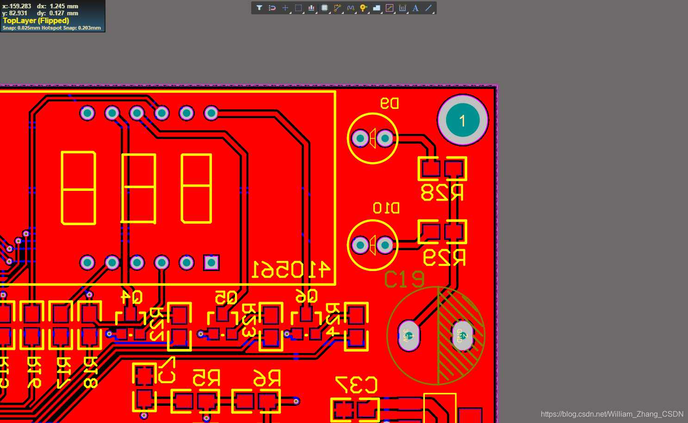Choose the Place Dimension tool

point(403,8)
